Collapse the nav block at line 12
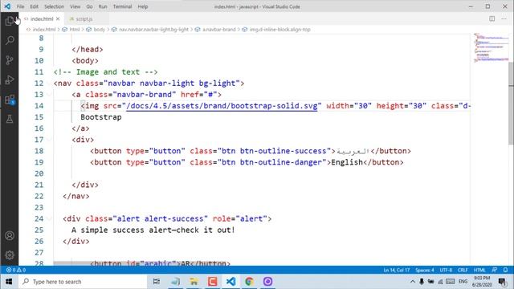Screen dimensions: 514x289 49,83
